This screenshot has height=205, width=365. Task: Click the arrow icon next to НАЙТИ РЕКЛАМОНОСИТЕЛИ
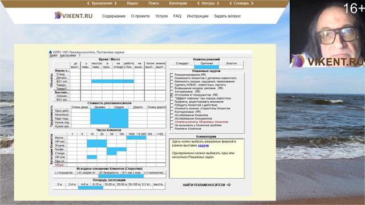tap(229, 184)
